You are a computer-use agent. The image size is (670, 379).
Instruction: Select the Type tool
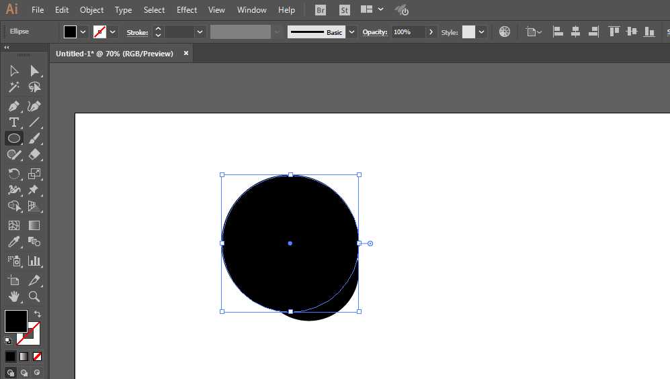13,122
